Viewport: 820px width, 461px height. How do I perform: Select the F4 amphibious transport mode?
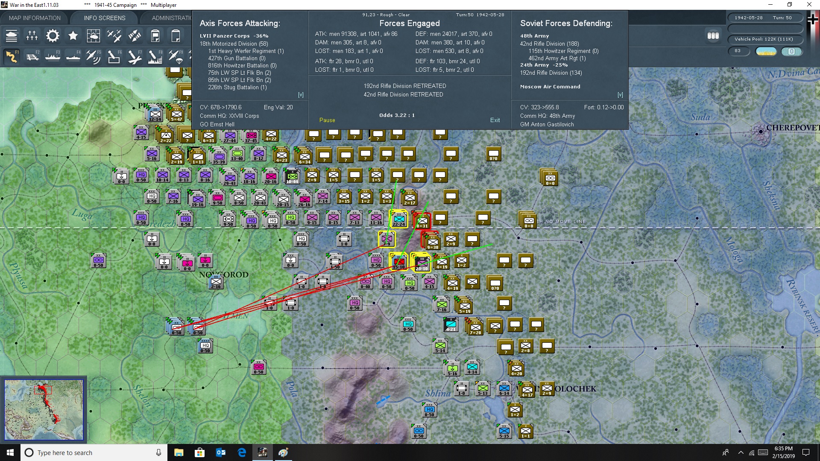73,56
